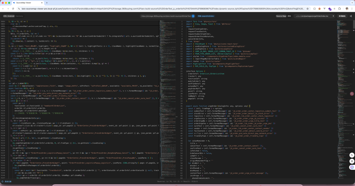This screenshot has height=186, width=355.
Task: Click the blue arrow load button beside bundle URL
Action: pos(193,16)
